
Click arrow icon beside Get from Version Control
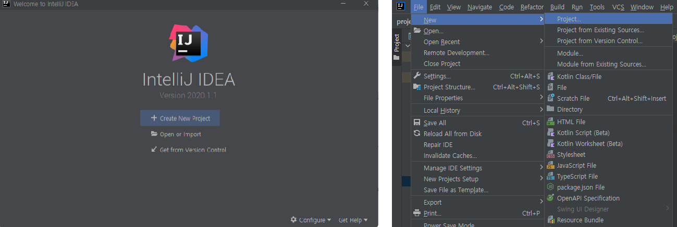point(154,149)
